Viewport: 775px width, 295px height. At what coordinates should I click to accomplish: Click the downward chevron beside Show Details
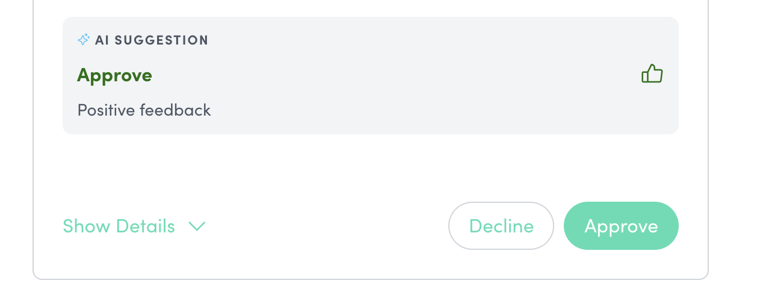pos(197,226)
